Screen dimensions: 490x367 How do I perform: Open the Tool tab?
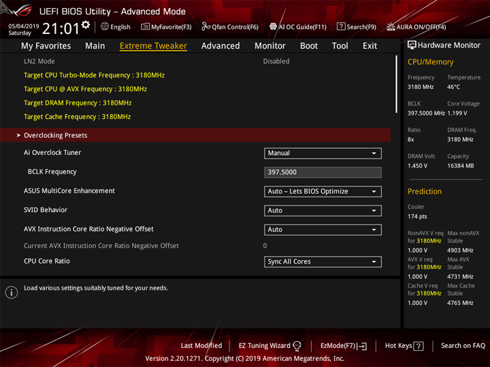pos(340,46)
